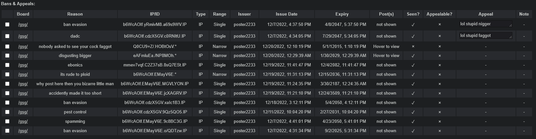Tick the checkbox for the 'dadc' ban row

point(7,36)
